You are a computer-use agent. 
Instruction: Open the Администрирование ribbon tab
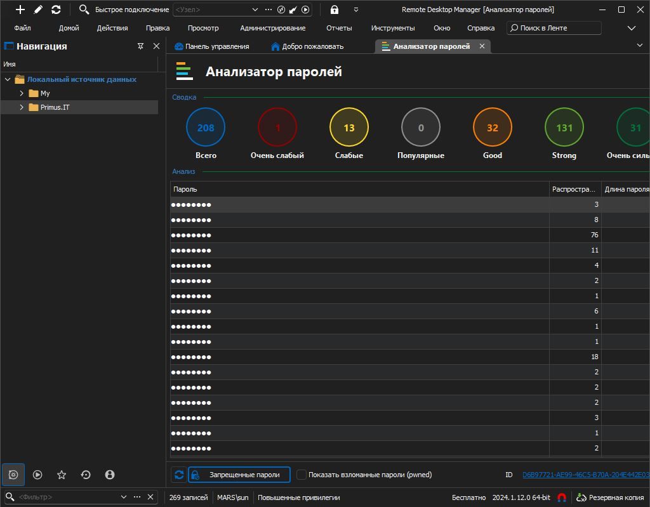coord(273,28)
